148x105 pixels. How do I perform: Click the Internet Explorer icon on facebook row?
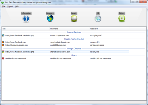pos(3,35)
